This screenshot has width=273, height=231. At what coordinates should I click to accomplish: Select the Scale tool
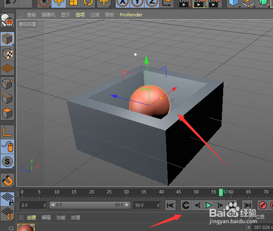point(73,3)
